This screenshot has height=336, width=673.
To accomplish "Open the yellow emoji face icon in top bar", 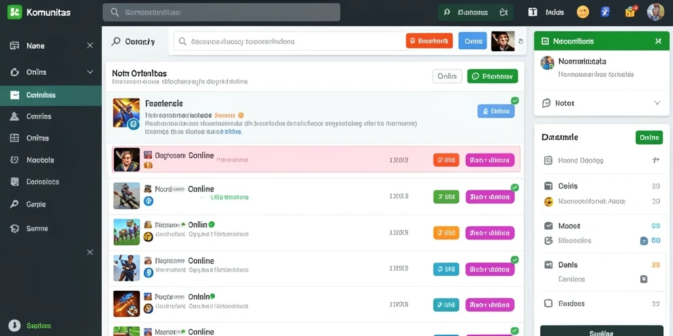I will tap(582, 12).
